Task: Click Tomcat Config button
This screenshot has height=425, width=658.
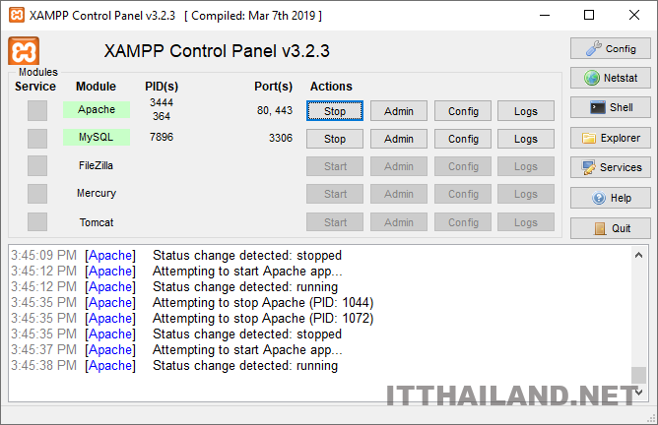Action: [463, 222]
